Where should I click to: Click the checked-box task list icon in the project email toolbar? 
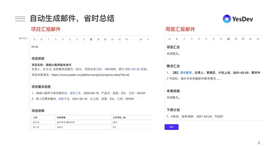pyautogui.click(x=91, y=39)
